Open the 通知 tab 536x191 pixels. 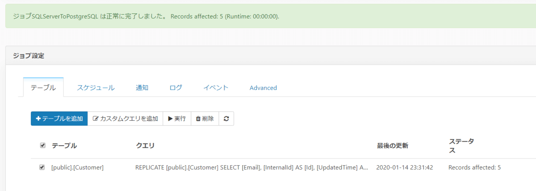[x=142, y=88]
